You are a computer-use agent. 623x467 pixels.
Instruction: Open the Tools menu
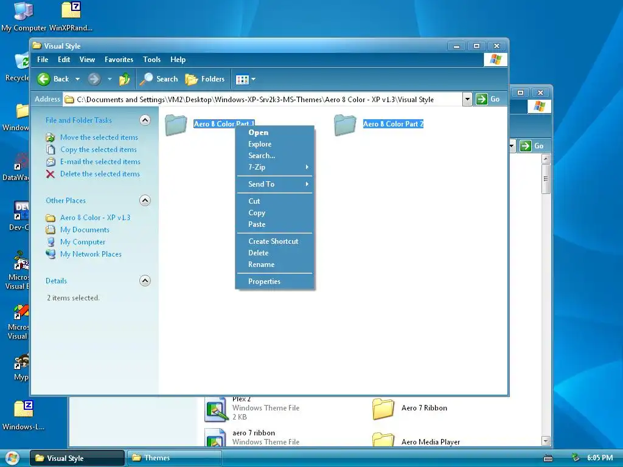click(151, 60)
